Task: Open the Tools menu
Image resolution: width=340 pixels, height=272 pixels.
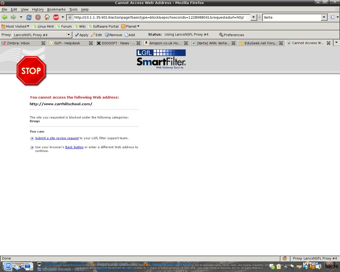Action: 73,9
